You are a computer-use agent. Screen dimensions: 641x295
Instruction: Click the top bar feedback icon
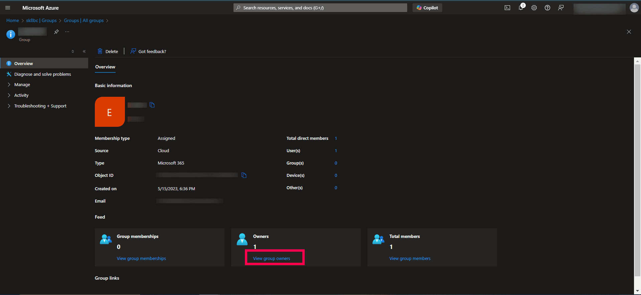click(561, 8)
